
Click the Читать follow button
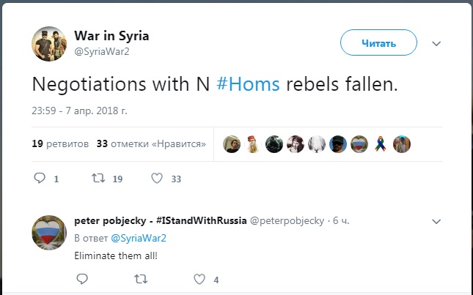[x=378, y=43]
